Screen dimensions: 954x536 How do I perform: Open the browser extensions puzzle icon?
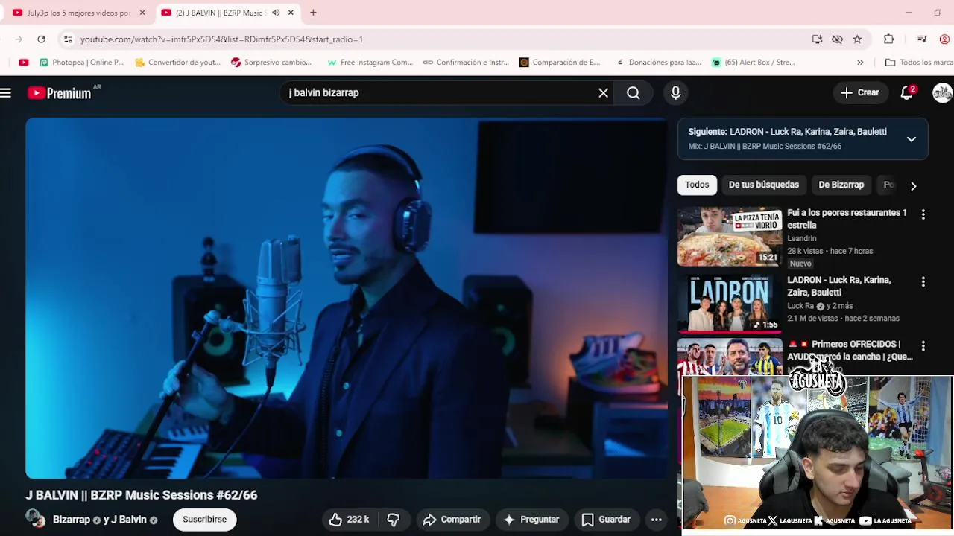pos(888,39)
